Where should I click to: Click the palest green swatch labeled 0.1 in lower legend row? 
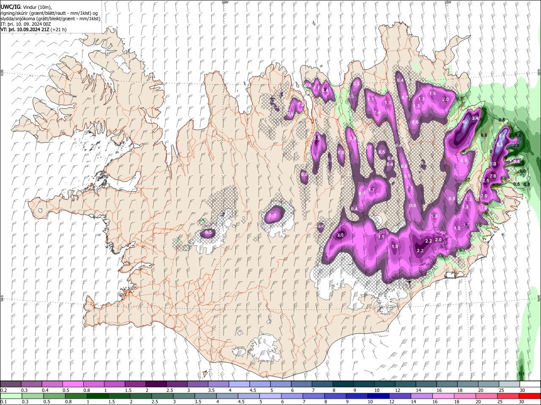tap(11, 396)
